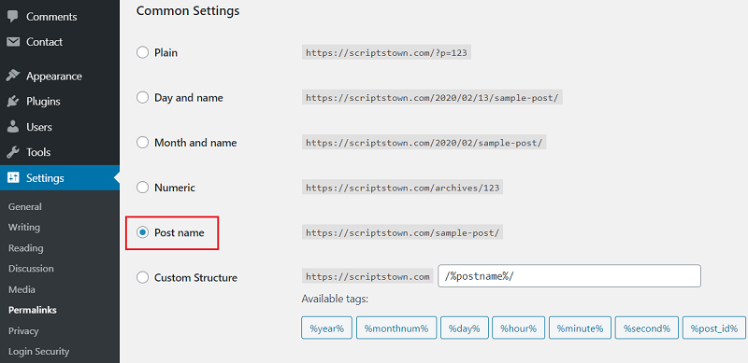Open the Privacy settings submenu
The height and width of the screenshot is (363, 748).
pos(23,330)
